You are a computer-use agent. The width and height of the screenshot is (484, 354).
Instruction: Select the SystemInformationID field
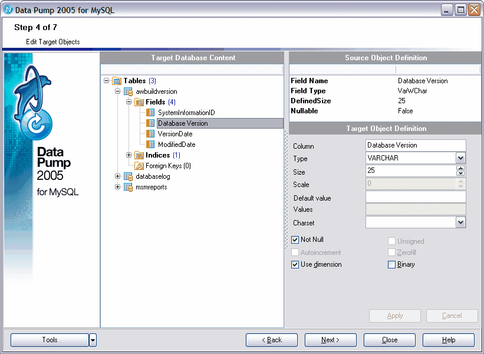pyautogui.click(x=186, y=113)
